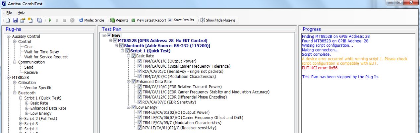Toggle the Save Results checkbox
Screen dimensions: 420x133
tap(170, 20)
